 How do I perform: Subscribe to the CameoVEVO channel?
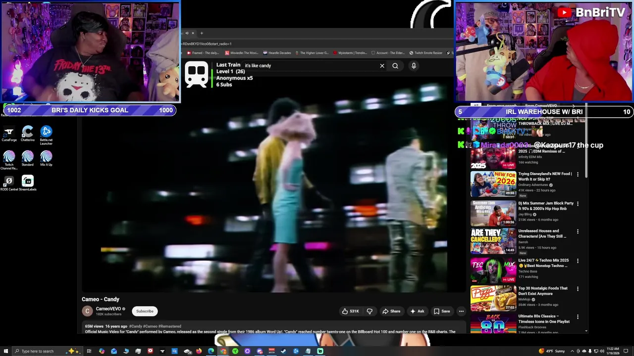pos(145,311)
